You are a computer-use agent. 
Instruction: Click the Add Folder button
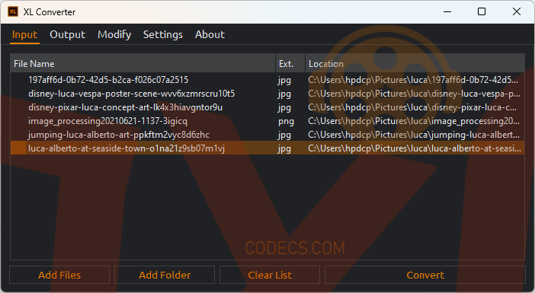click(x=165, y=275)
